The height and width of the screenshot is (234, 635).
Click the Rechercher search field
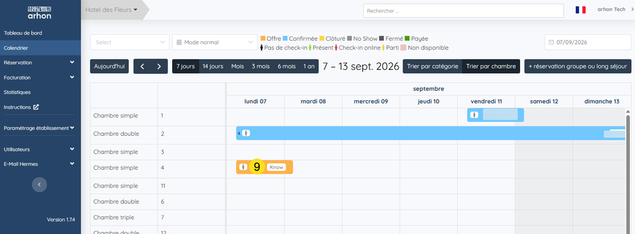pos(464,11)
